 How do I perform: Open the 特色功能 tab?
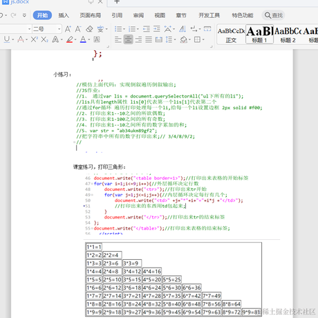point(243,15)
